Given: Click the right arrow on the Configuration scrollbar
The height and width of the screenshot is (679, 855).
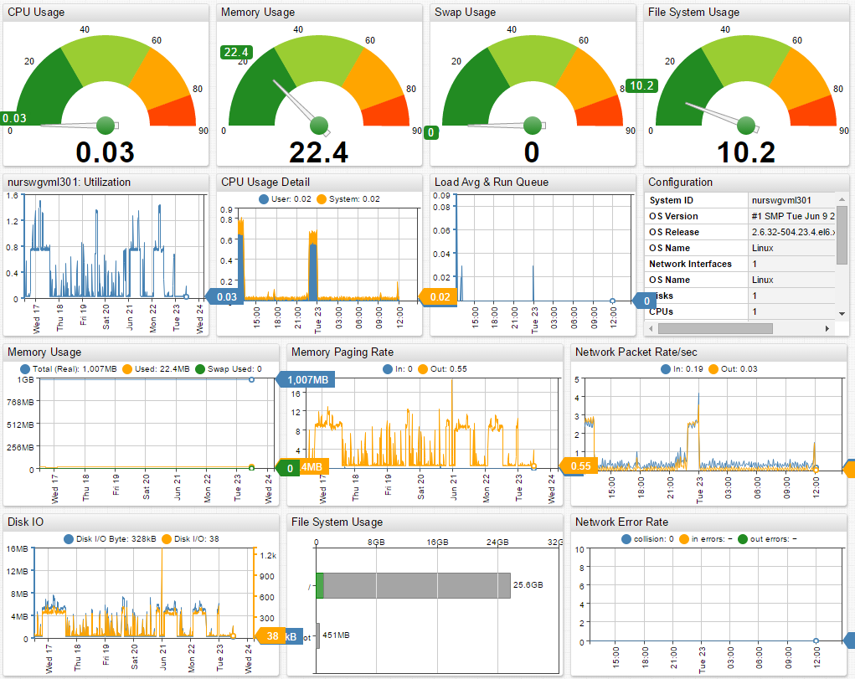Looking at the screenshot, I should pos(827,328).
